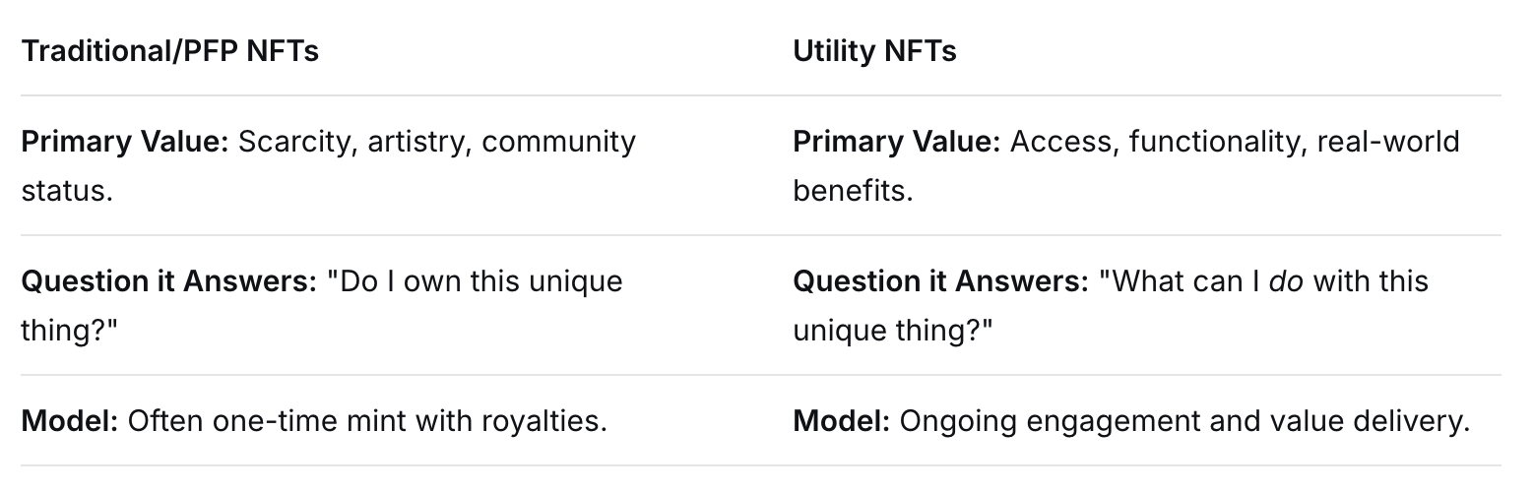Click the word "benefits" in Utility column

pyautogui.click(x=852, y=190)
